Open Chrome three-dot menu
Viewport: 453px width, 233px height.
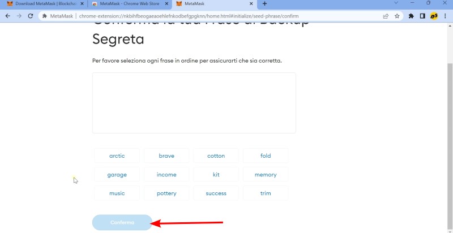point(445,16)
